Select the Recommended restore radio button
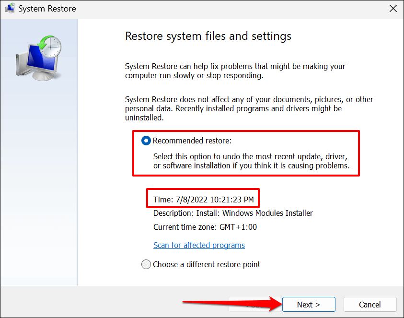The height and width of the screenshot is (318, 404). coord(146,141)
